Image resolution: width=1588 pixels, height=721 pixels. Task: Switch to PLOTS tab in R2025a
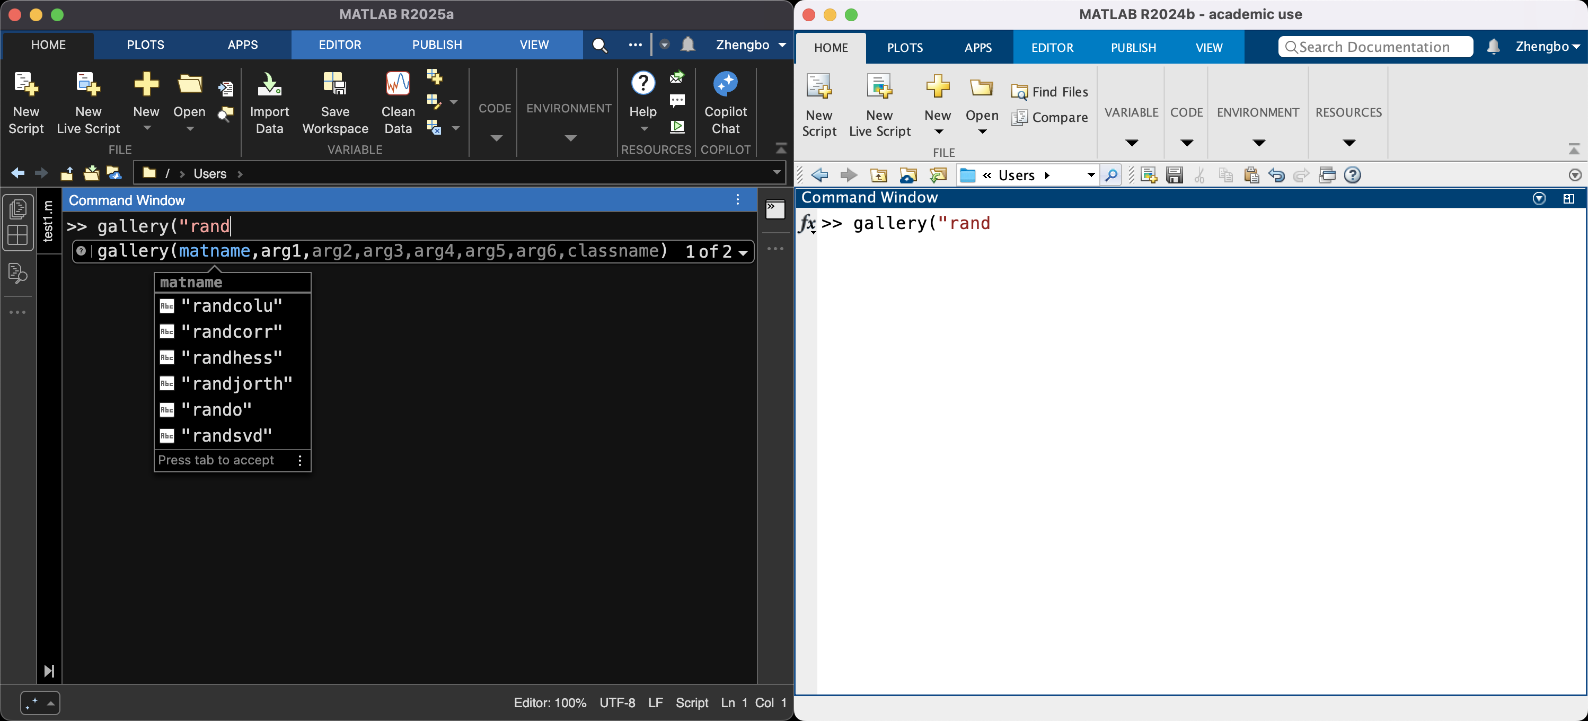pos(145,45)
